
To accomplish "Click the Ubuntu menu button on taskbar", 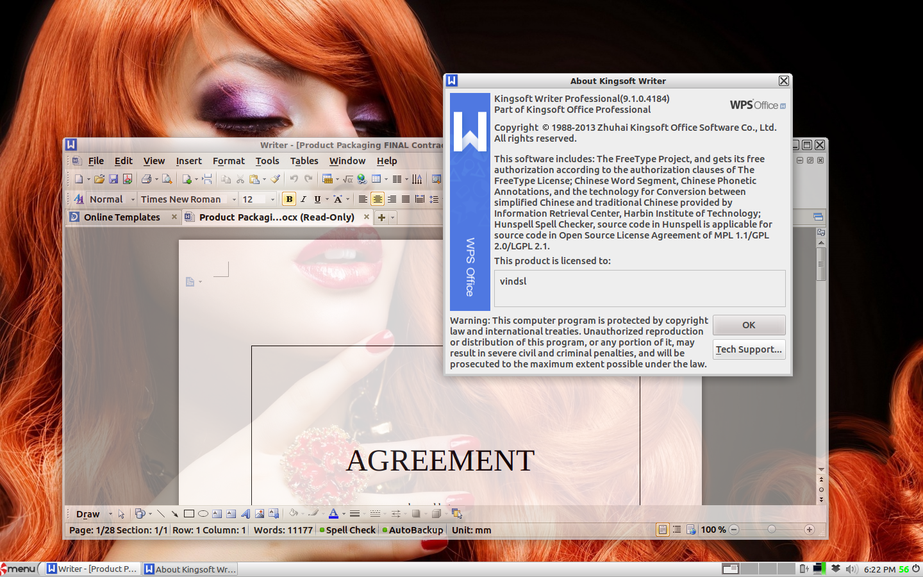I will 19,569.
